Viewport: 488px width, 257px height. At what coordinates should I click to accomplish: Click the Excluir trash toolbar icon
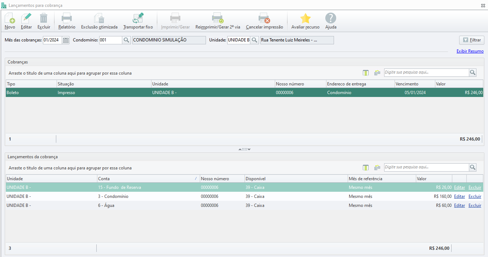tap(44, 18)
